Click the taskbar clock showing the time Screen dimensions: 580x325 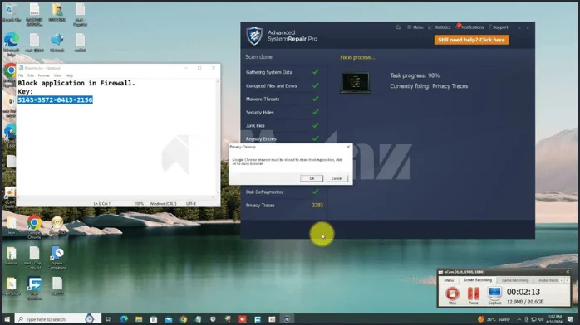click(x=553, y=319)
